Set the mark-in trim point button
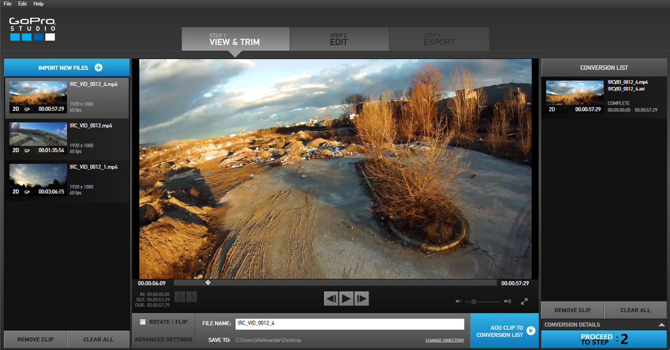 pos(180,297)
